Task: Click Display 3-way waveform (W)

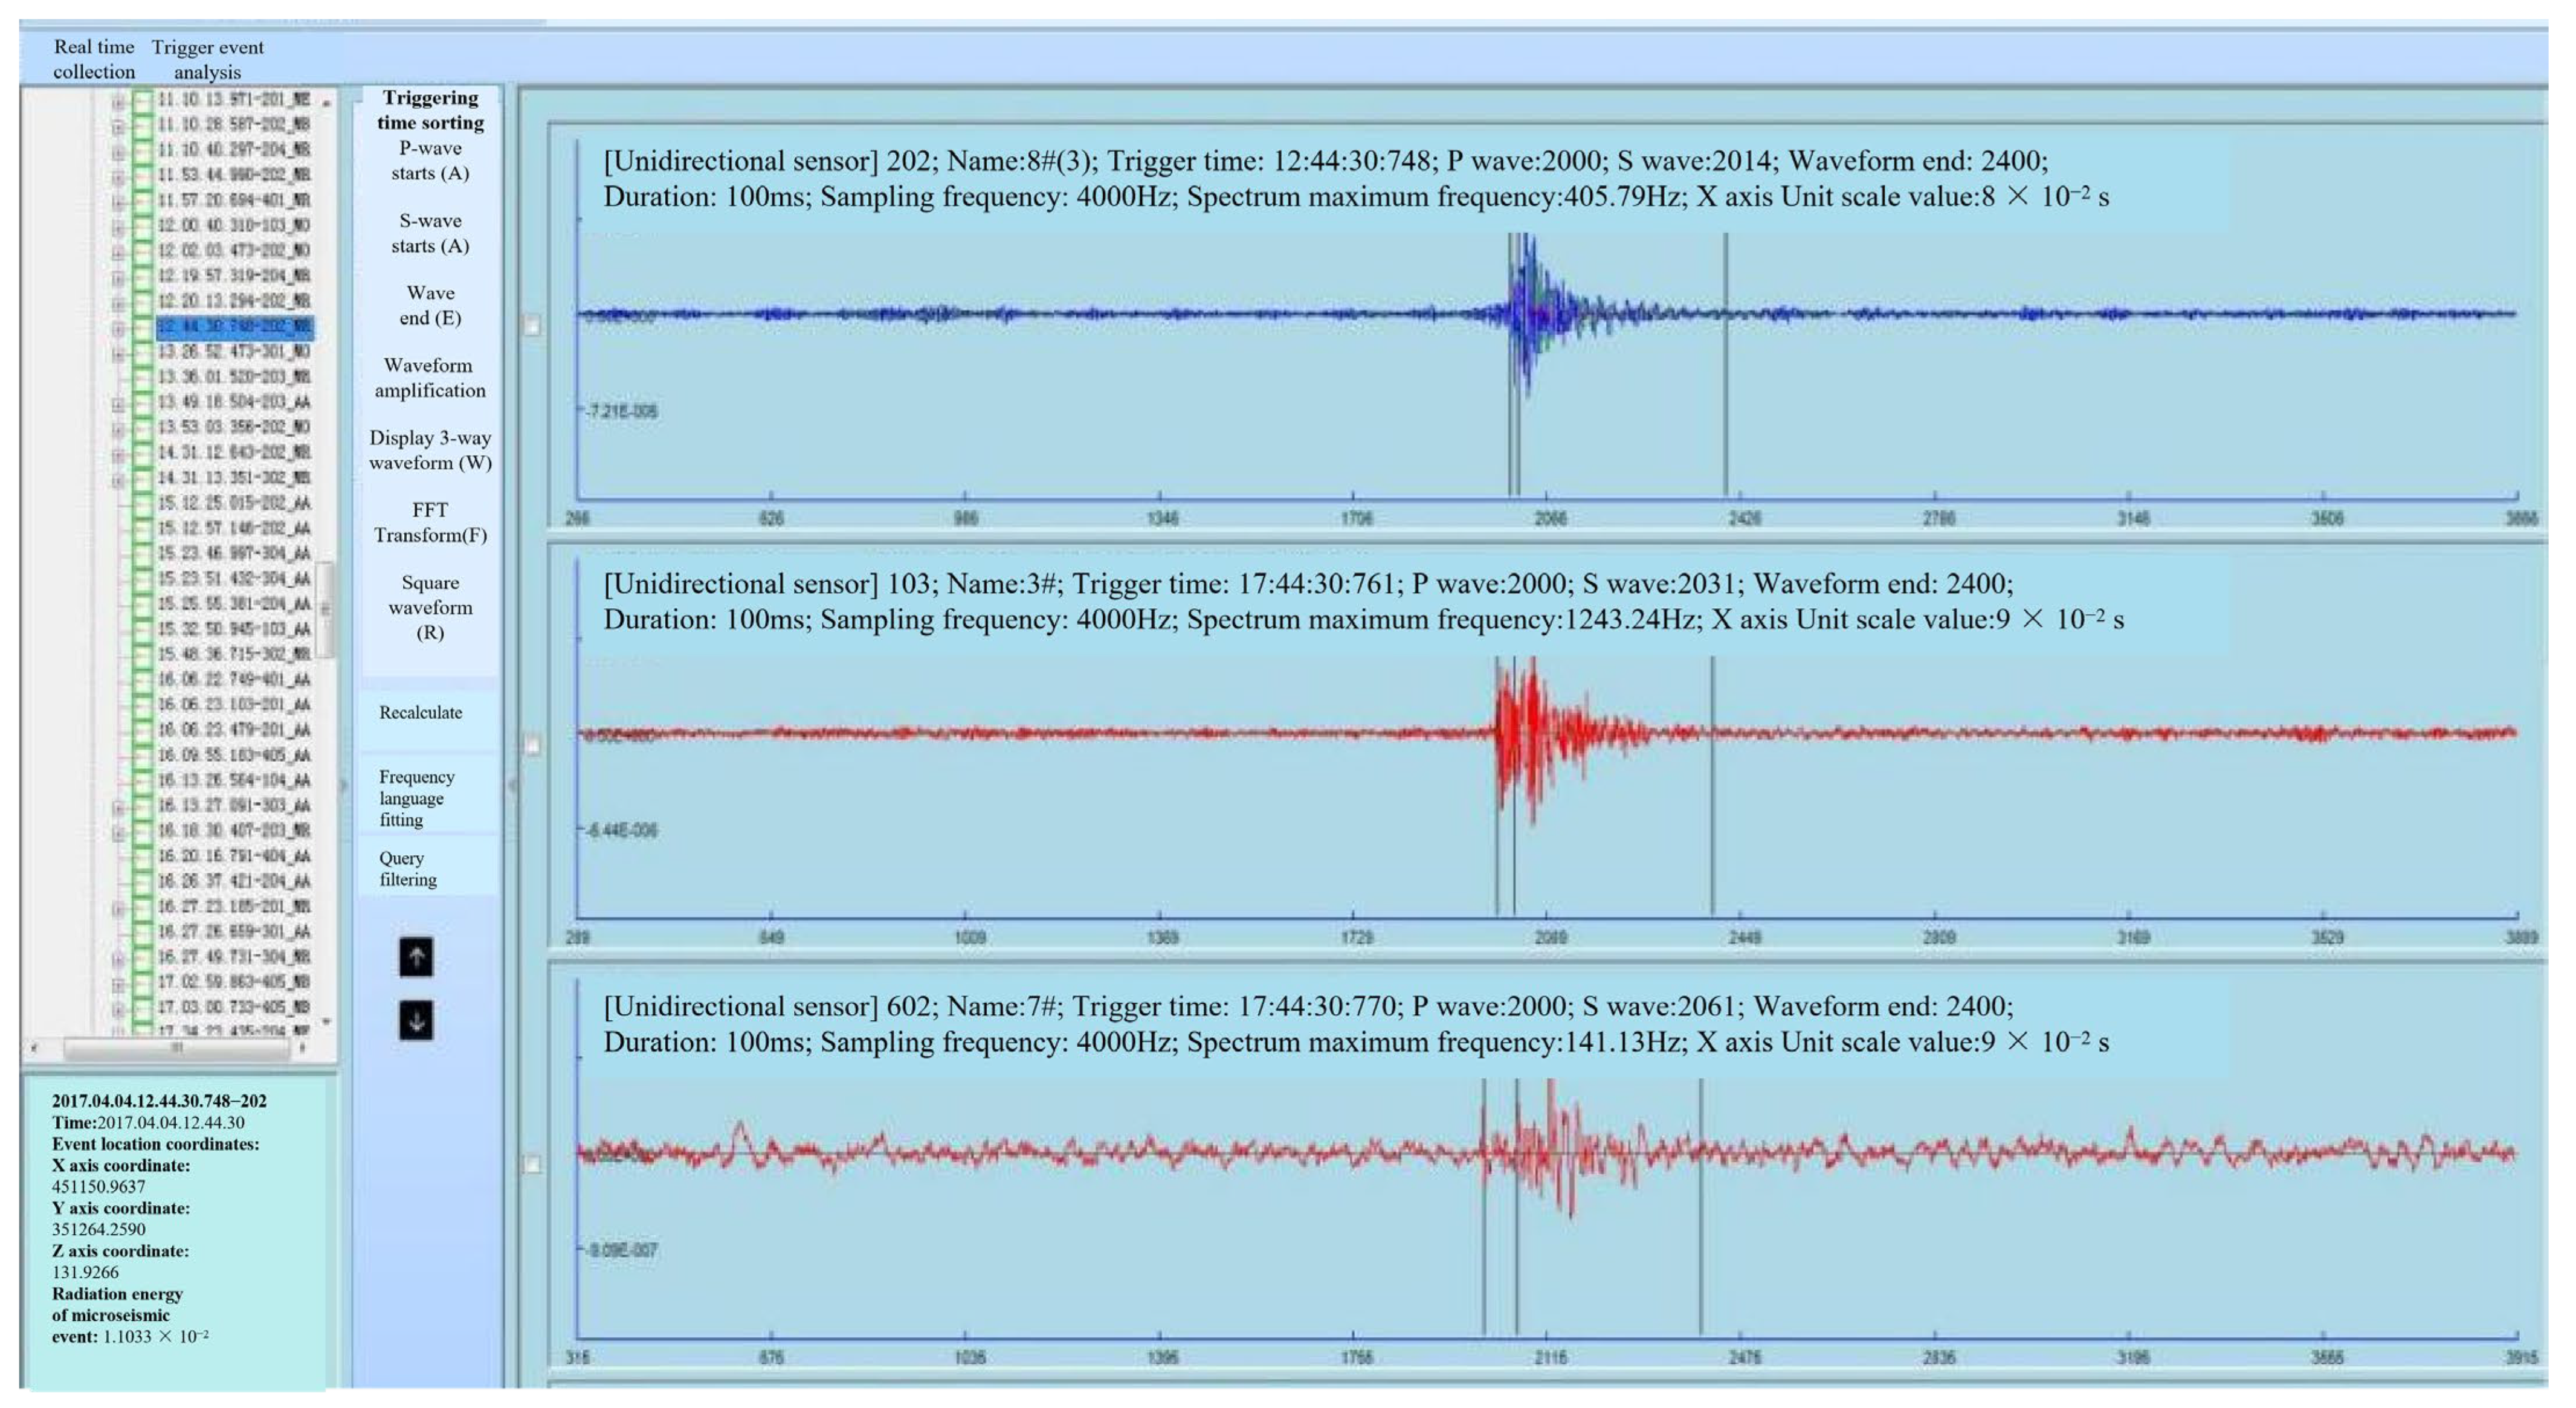Action: pos(430,449)
